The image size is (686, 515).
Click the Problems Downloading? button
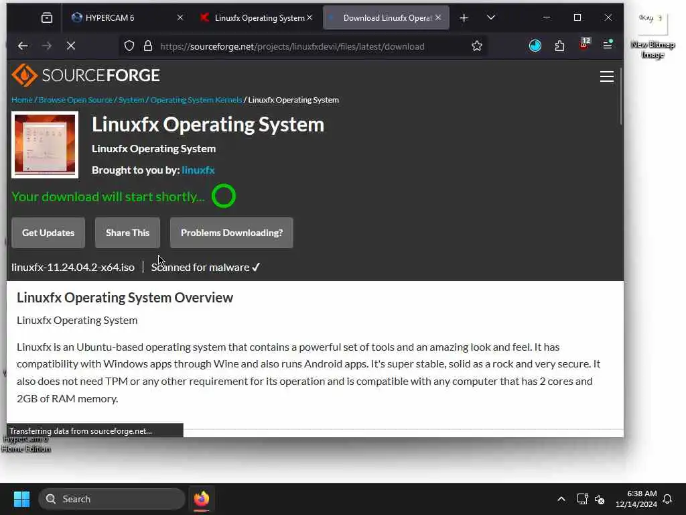coord(231,233)
